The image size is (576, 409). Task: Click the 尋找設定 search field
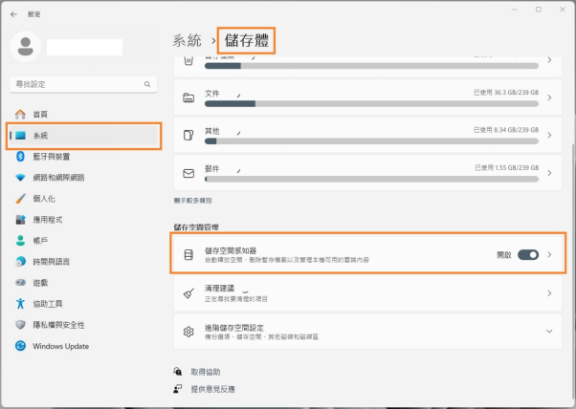(84, 84)
